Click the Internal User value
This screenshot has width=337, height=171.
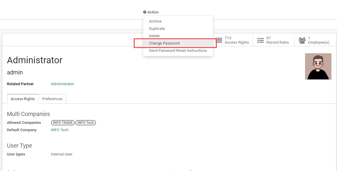click(x=62, y=154)
